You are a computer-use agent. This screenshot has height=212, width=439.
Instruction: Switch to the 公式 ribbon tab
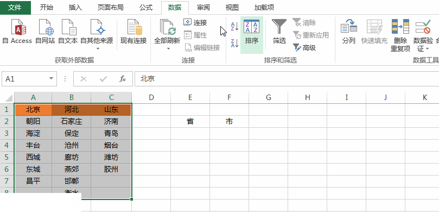146,8
